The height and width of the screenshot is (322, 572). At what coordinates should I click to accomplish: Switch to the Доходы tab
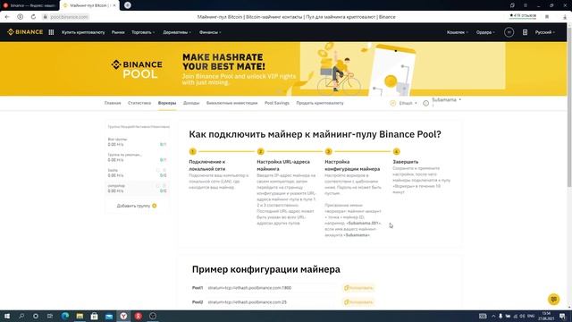191,103
